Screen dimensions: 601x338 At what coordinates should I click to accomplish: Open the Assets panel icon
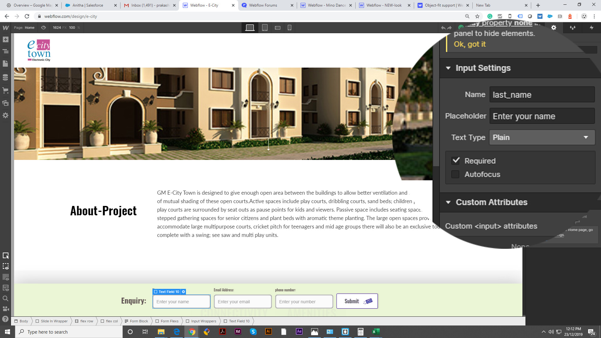click(x=5, y=103)
